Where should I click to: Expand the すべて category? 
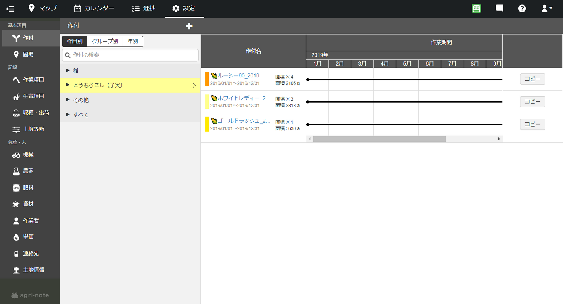pyautogui.click(x=130, y=115)
